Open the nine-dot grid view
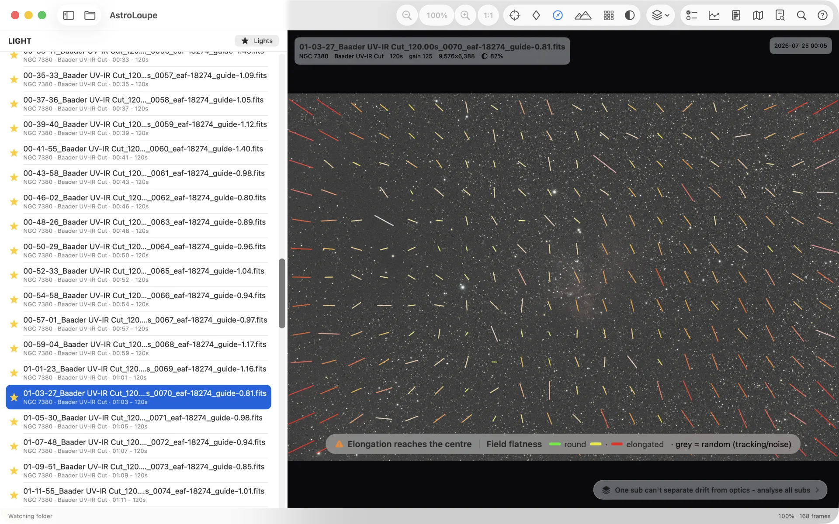This screenshot has height=524, width=839. (x=609, y=15)
